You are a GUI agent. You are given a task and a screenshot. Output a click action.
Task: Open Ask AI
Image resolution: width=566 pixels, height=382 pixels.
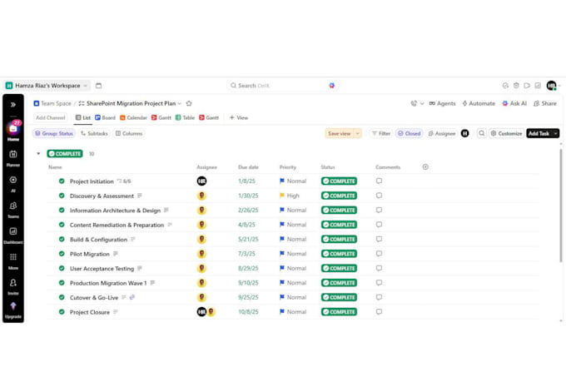pyautogui.click(x=514, y=104)
